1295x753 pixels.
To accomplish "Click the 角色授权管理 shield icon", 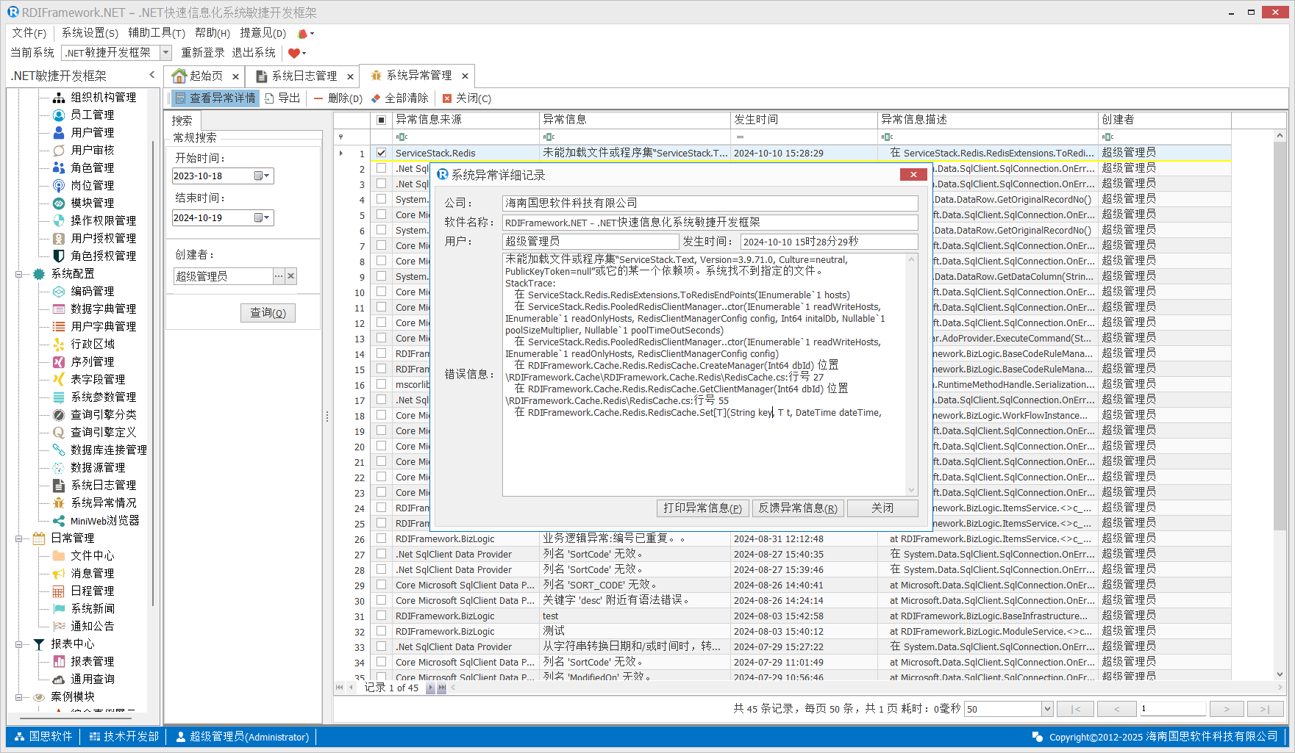I will tap(59, 256).
